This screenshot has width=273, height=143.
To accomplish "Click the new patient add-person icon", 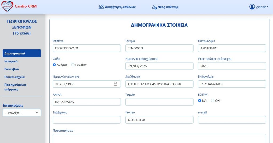I will pos(154,7).
